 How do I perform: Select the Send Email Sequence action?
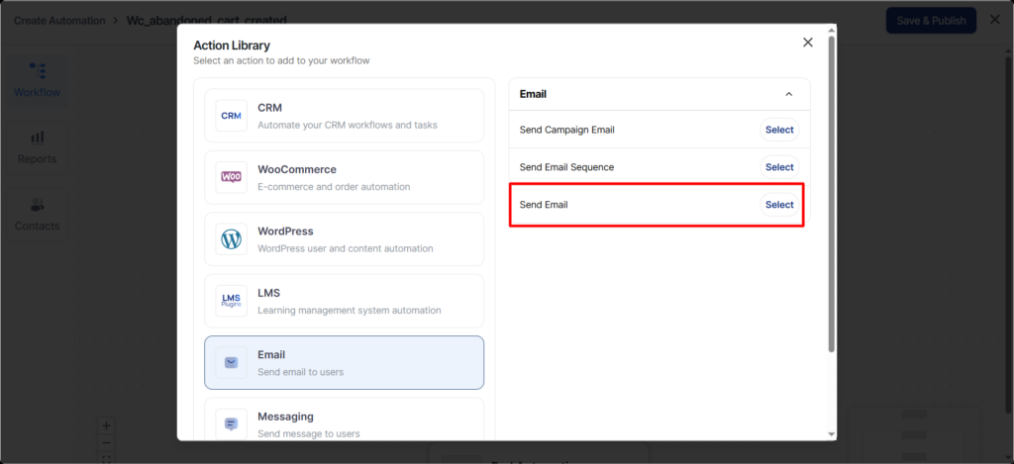[x=779, y=167]
